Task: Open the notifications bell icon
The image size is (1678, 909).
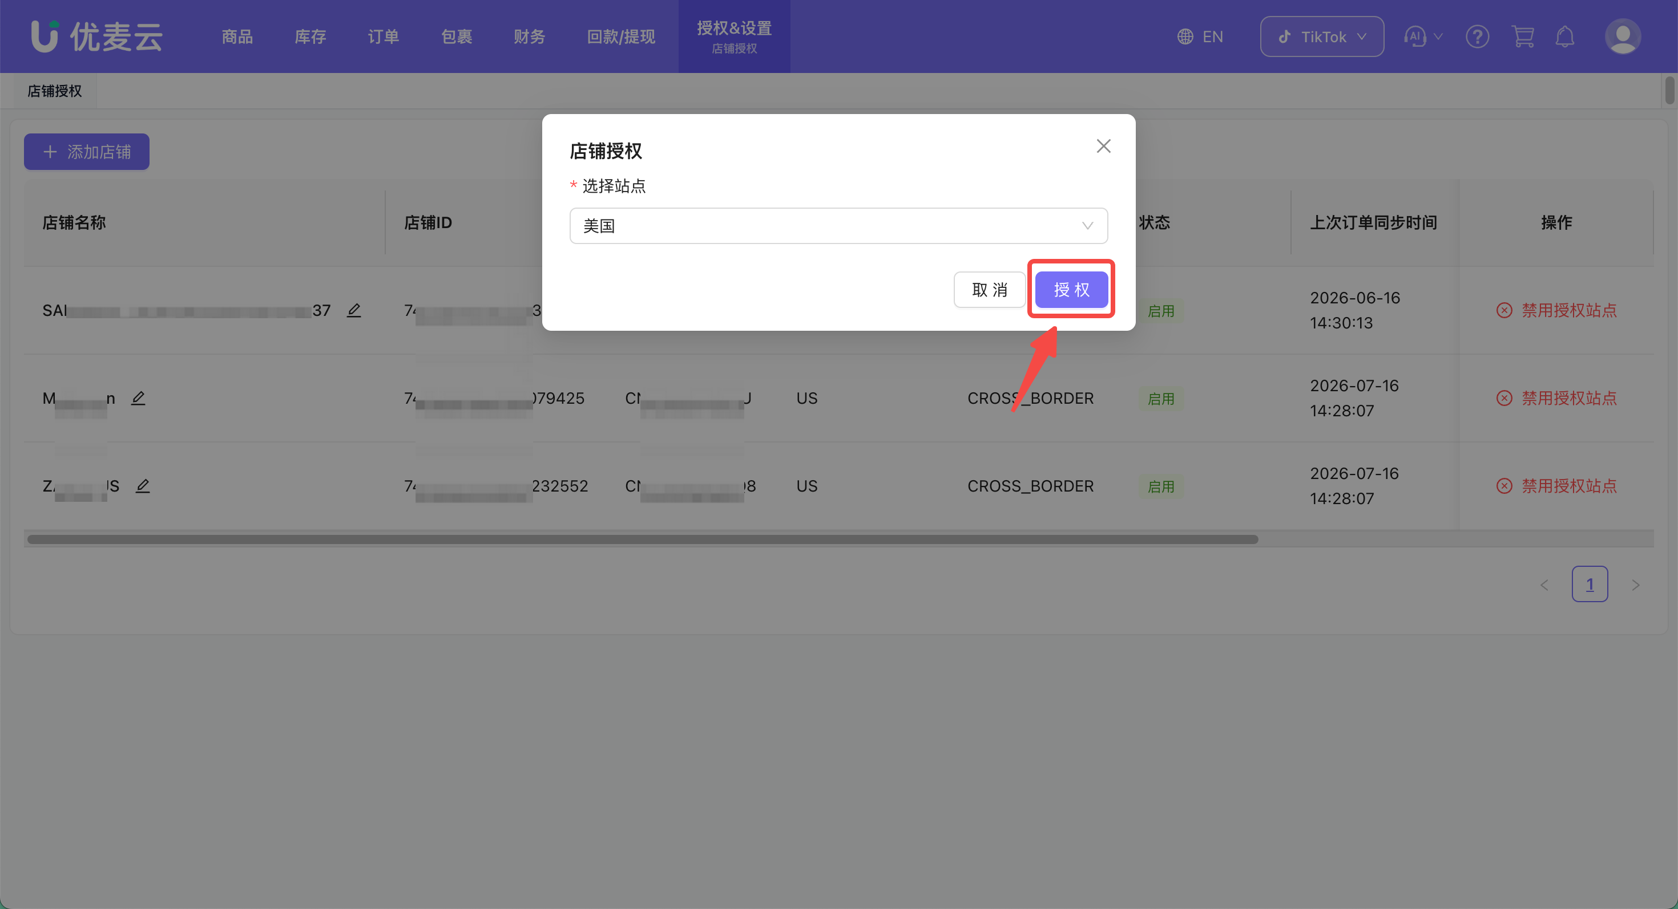Action: point(1564,36)
